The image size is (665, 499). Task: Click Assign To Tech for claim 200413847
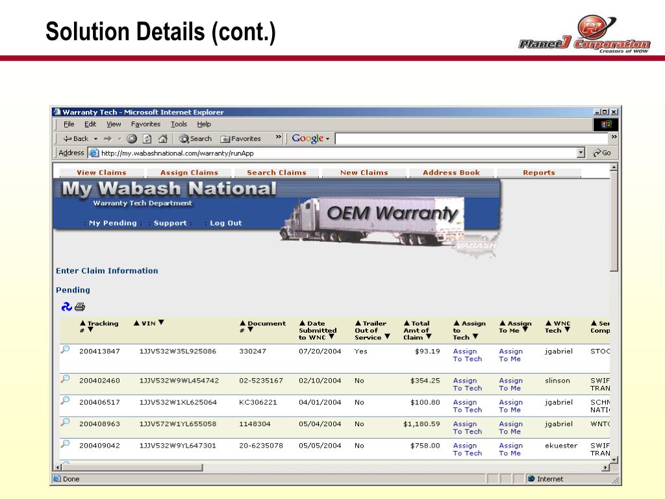pyautogui.click(x=468, y=355)
